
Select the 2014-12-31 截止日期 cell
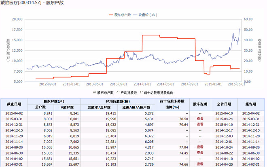click(14, 125)
